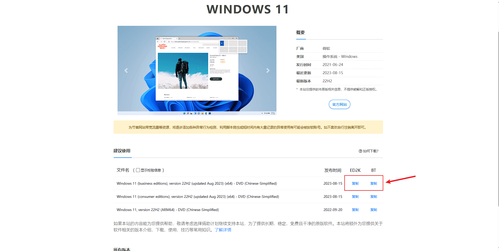The height and width of the screenshot is (251, 499).
Task: Select the Windows 11 consumer editions row
Action: coord(198,197)
